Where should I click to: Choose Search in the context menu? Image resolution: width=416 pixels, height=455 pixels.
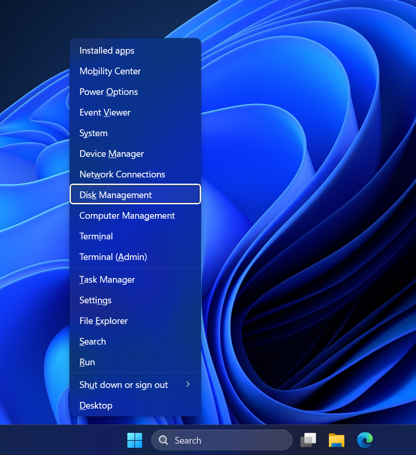pos(135,342)
